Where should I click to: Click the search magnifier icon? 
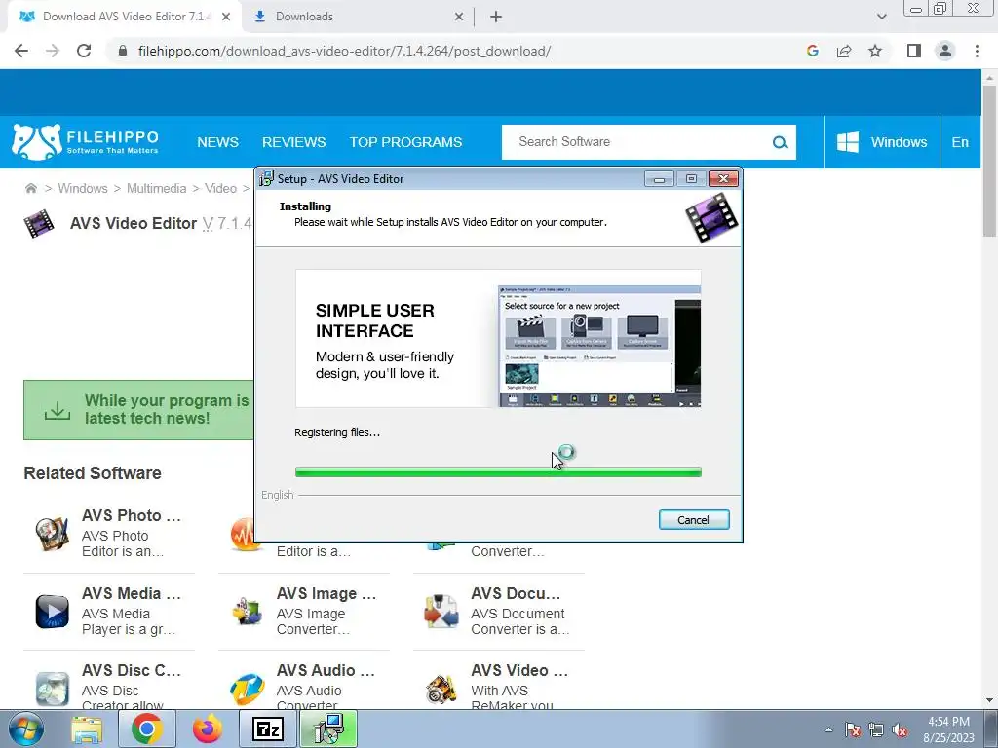pos(780,142)
